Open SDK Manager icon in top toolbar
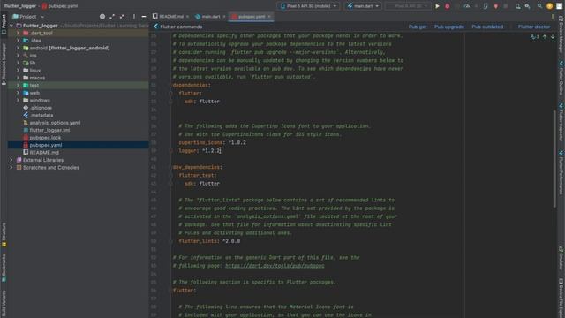The width and height of the screenshot is (565, 318). click(x=527, y=6)
